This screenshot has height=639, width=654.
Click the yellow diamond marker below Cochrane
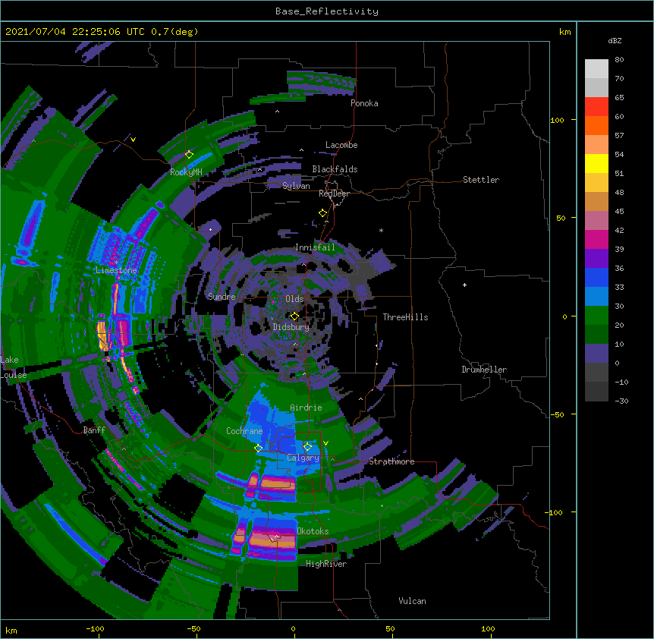click(258, 449)
